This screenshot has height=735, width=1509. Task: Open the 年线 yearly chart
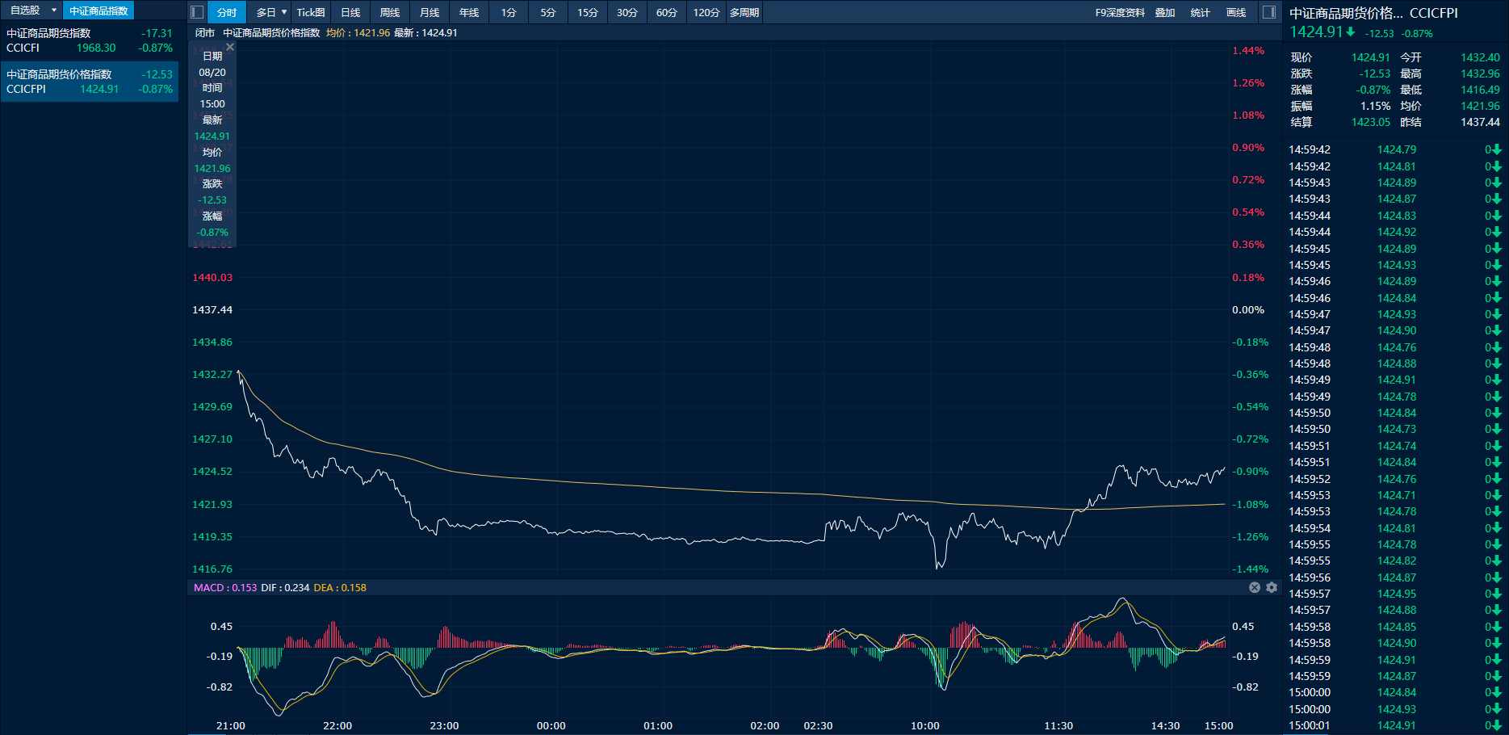pos(469,12)
